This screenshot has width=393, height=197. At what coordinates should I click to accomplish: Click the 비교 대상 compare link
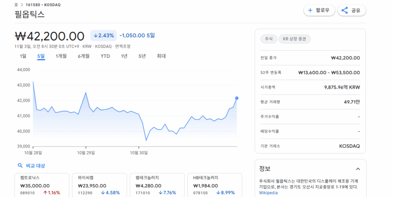(35, 166)
